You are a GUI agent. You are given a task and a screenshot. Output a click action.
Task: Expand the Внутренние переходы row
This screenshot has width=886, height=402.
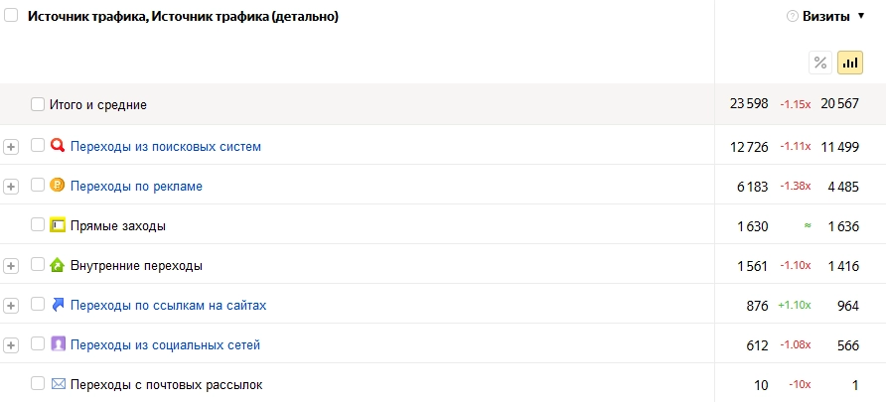11,266
